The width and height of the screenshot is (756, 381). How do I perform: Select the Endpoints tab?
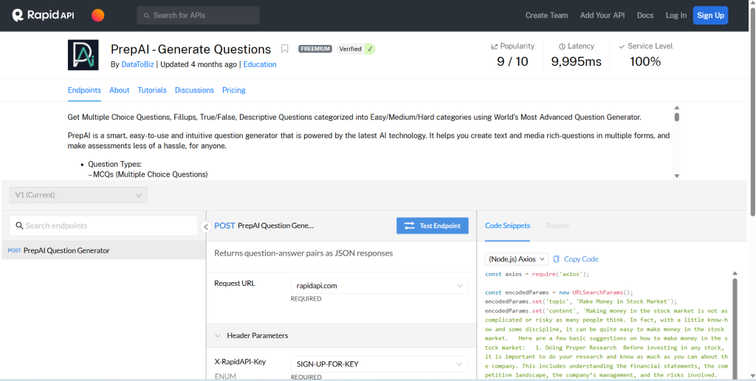[x=84, y=90]
